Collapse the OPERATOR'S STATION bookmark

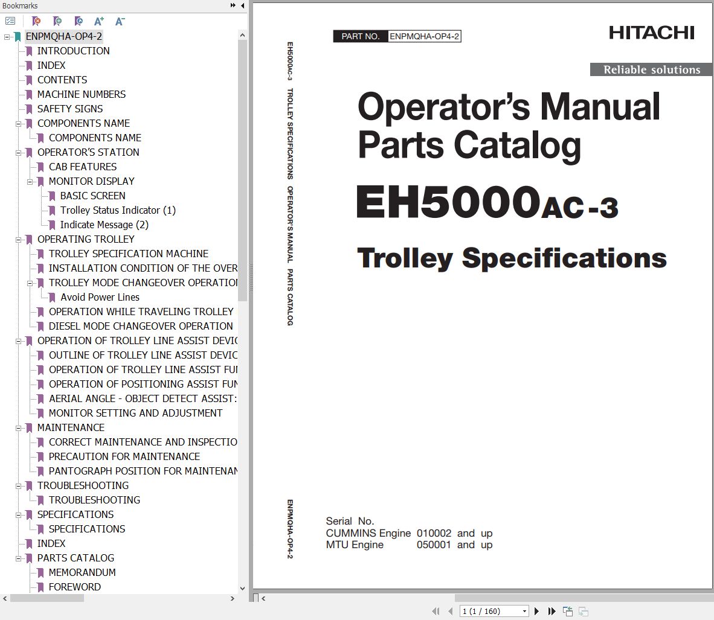click(x=18, y=153)
